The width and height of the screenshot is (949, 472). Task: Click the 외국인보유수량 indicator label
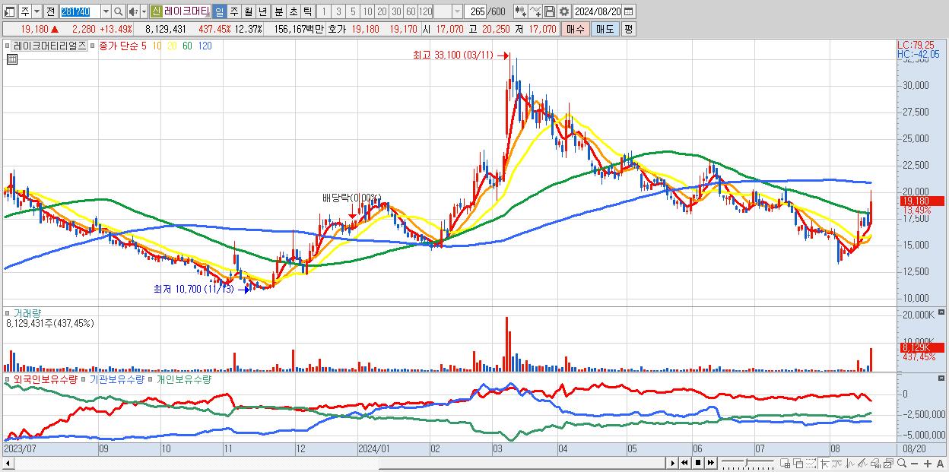pyautogui.click(x=45, y=379)
